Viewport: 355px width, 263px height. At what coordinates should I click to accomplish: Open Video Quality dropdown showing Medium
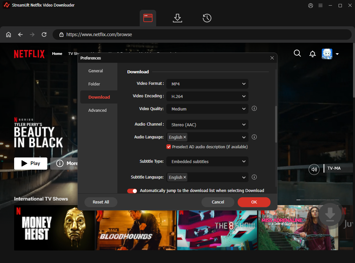(207, 109)
